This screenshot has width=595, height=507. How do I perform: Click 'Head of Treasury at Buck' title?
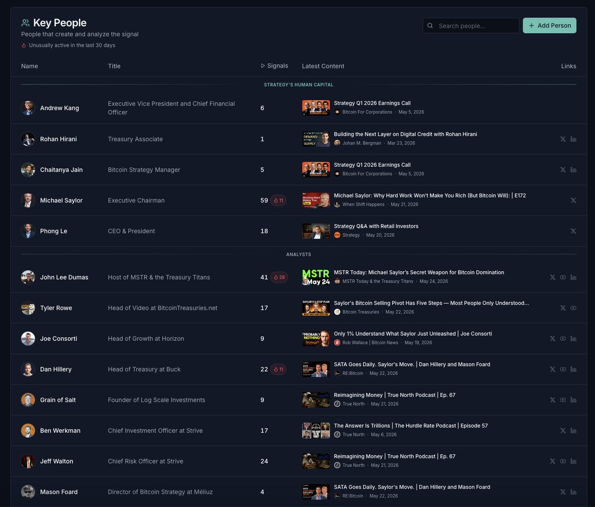pos(144,370)
